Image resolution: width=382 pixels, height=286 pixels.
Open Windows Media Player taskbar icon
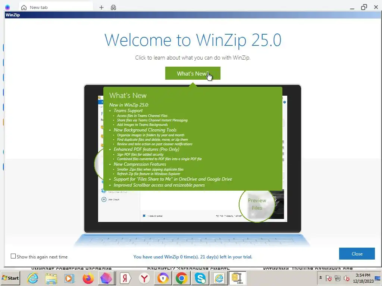point(69,278)
